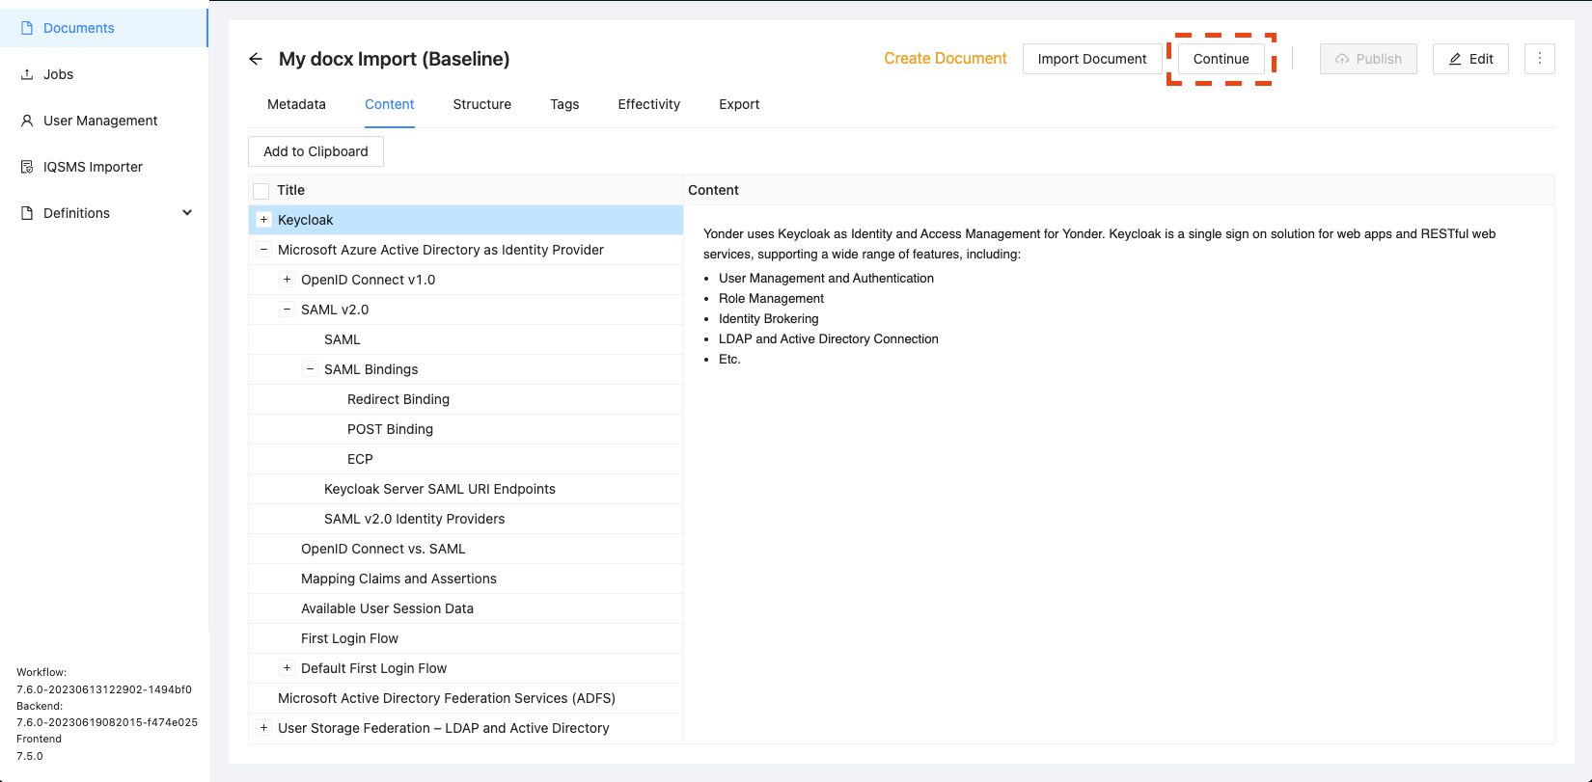Click the User Management person icon

point(27,121)
